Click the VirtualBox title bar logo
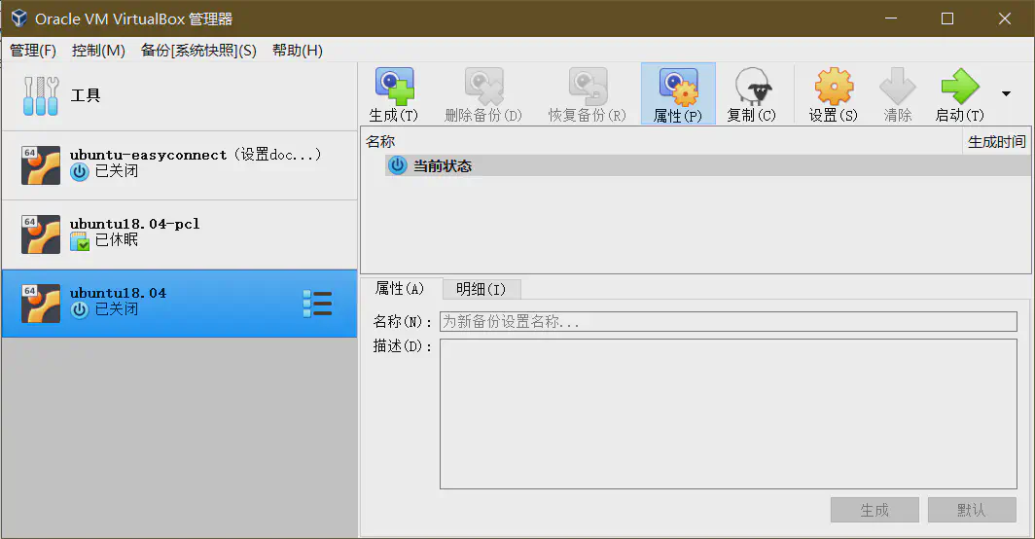1035x539 pixels. click(18, 18)
